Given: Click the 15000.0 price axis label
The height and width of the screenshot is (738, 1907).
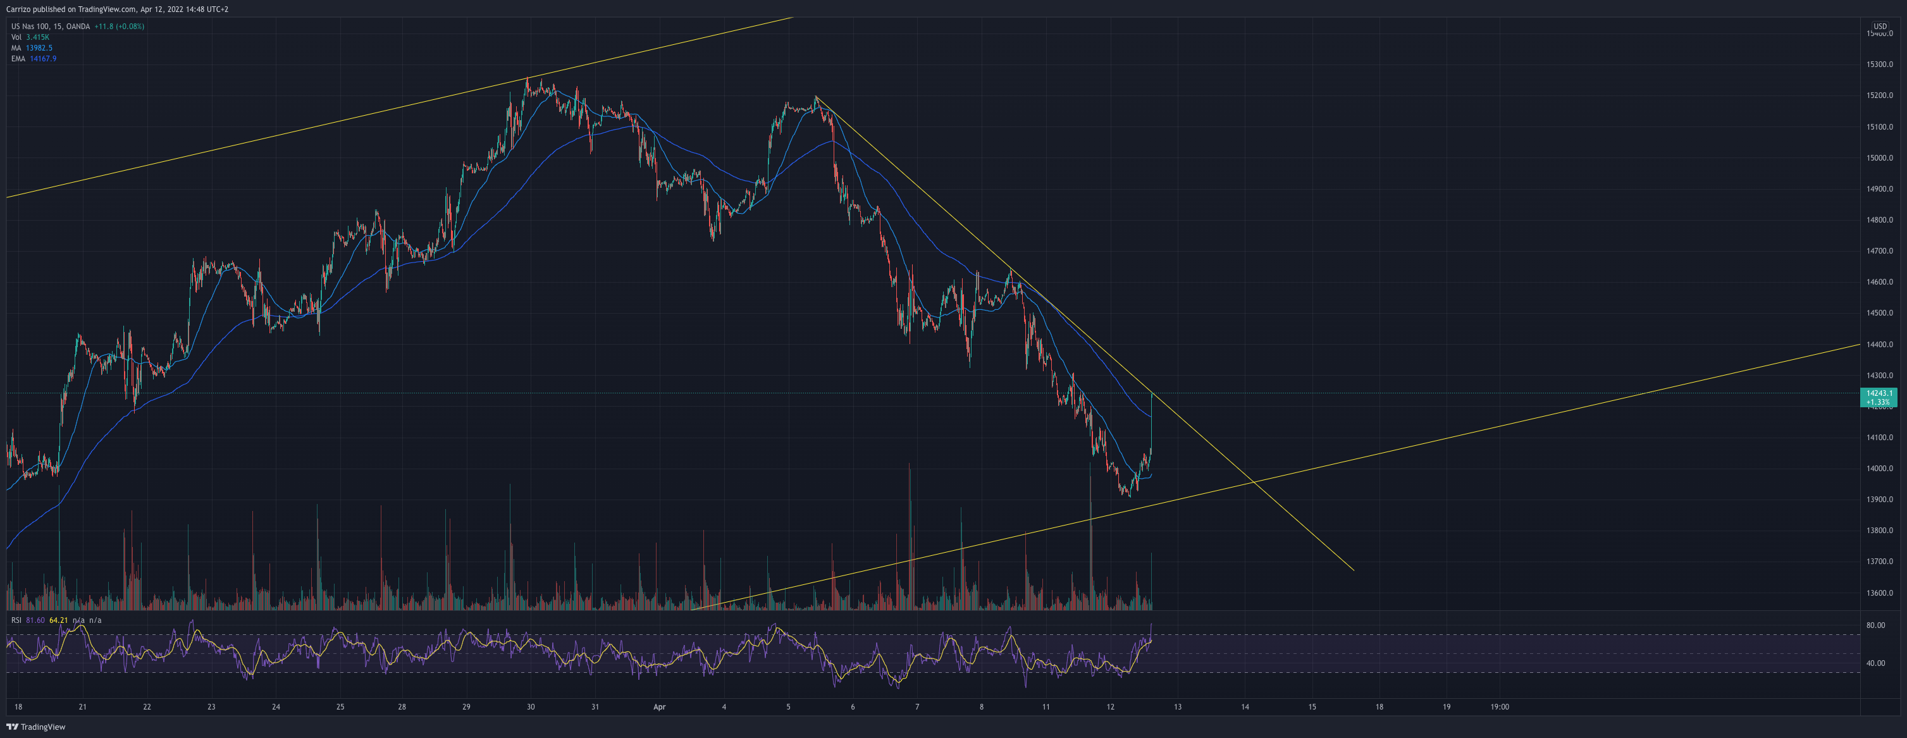Looking at the screenshot, I should tap(1880, 157).
